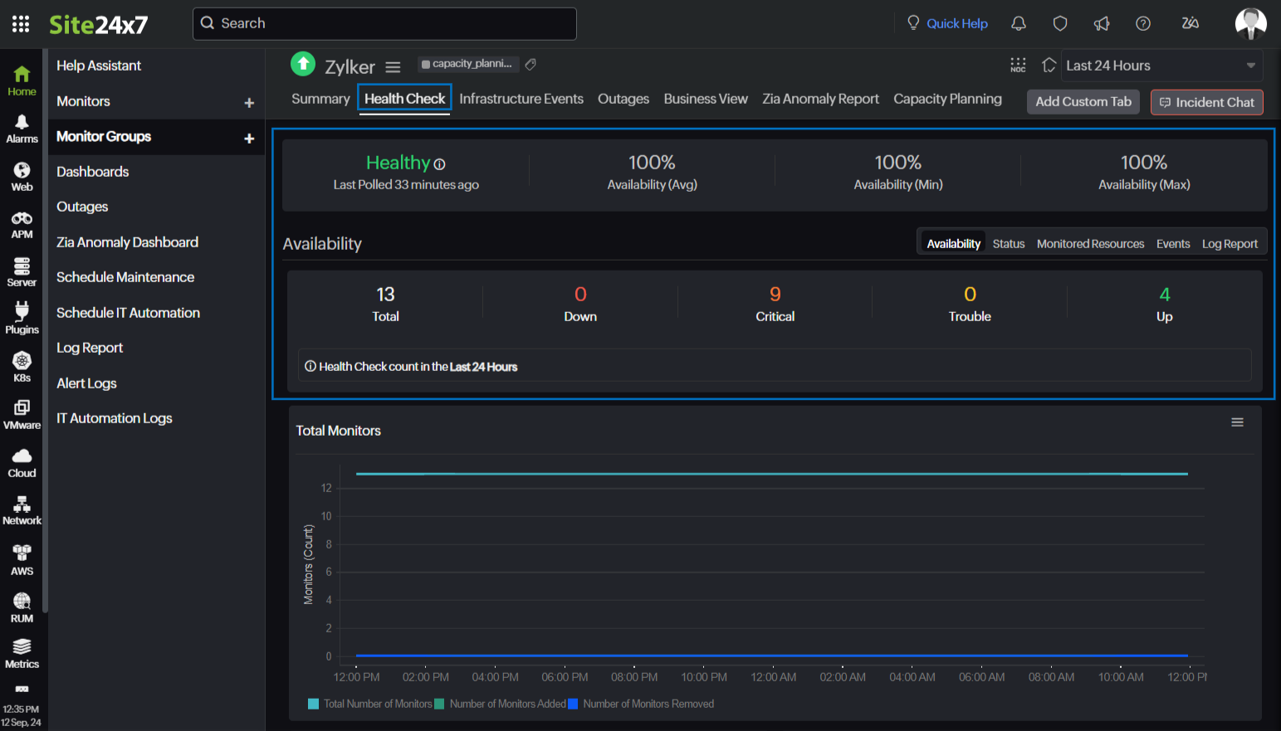Click the refresh icon beside time period
Image resolution: width=1281 pixels, height=731 pixels.
pyautogui.click(x=1049, y=65)
